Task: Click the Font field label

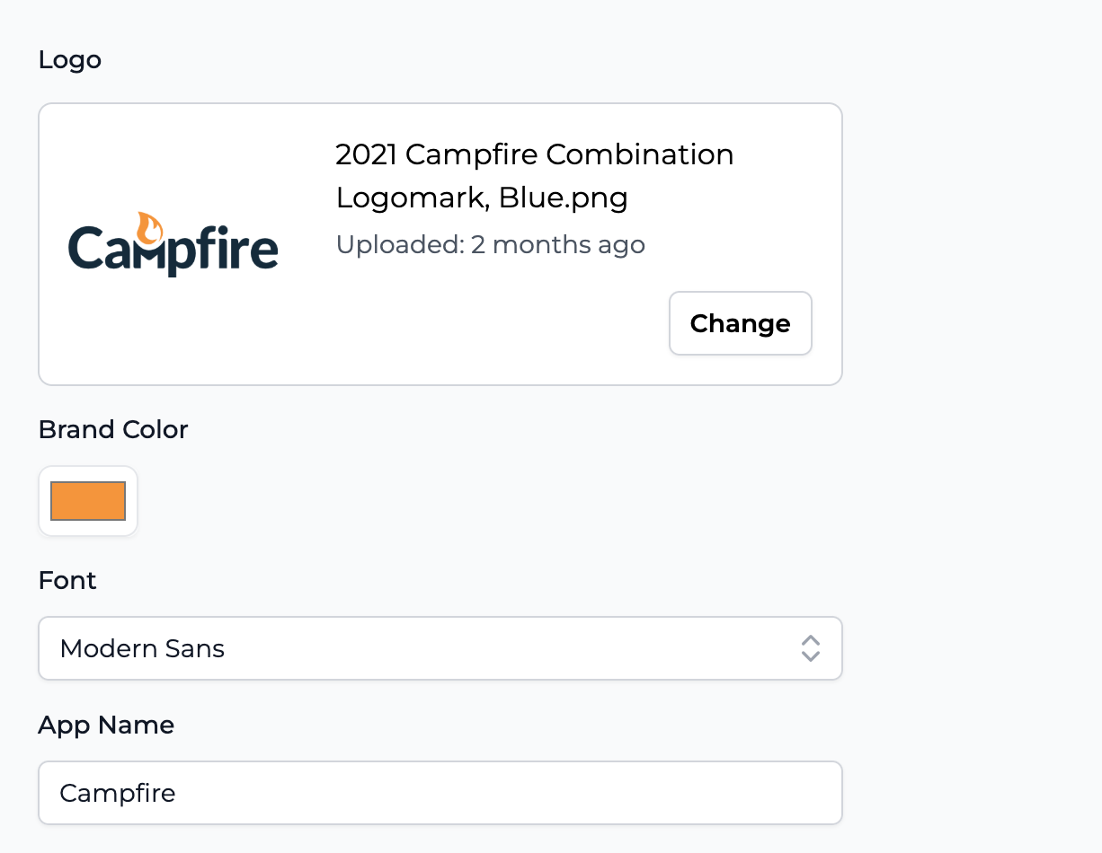Action: tap(67, 580)
